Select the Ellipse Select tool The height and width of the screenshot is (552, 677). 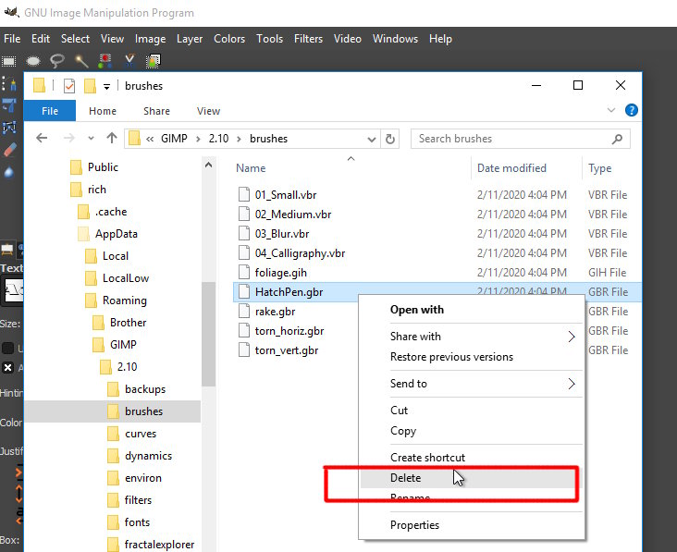pyautogui.click(x=33, y=61)
